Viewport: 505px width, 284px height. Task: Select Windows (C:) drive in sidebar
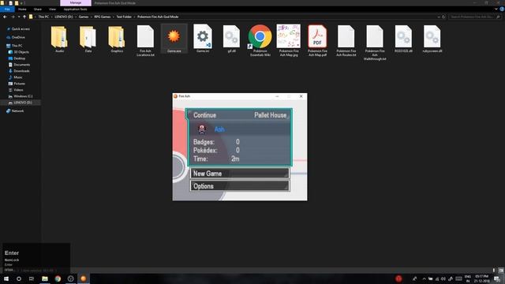coord(23,96)
